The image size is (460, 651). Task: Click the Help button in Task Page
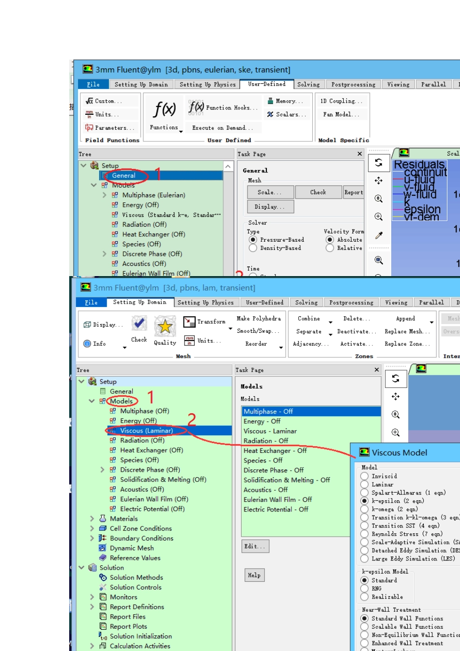(254, 575)
